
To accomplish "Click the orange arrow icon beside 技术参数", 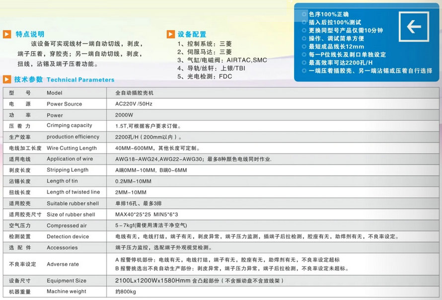I will [7, 79].
